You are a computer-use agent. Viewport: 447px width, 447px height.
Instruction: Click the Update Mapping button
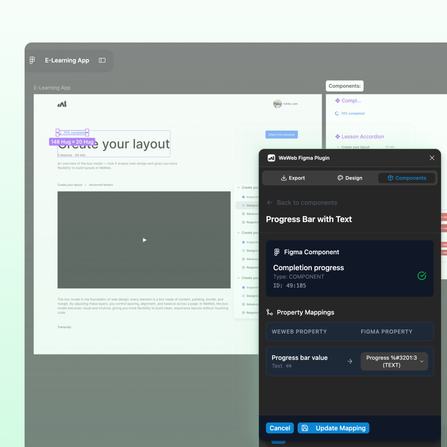[x=333, y=428]
